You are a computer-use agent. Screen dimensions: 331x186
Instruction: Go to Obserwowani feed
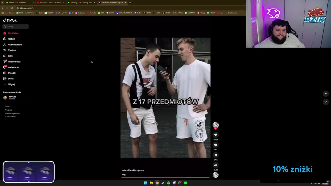pos(12,44)
